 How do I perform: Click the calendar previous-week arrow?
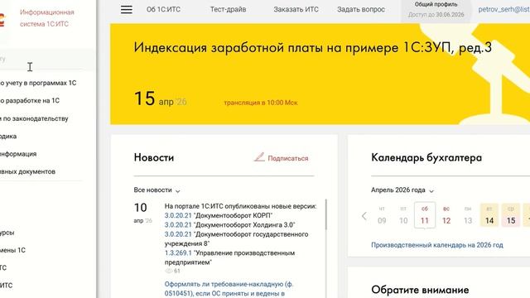[x=364, y=216]
